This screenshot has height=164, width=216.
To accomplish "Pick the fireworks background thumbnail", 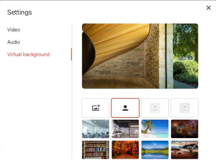I will 185,129.
